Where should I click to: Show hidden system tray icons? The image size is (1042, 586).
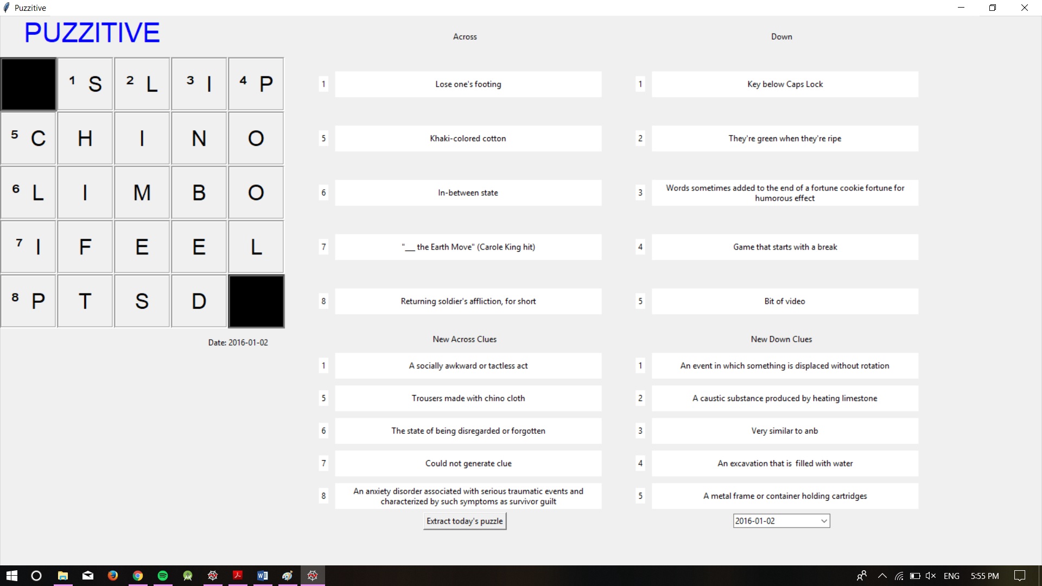click(x=882, y=576)
